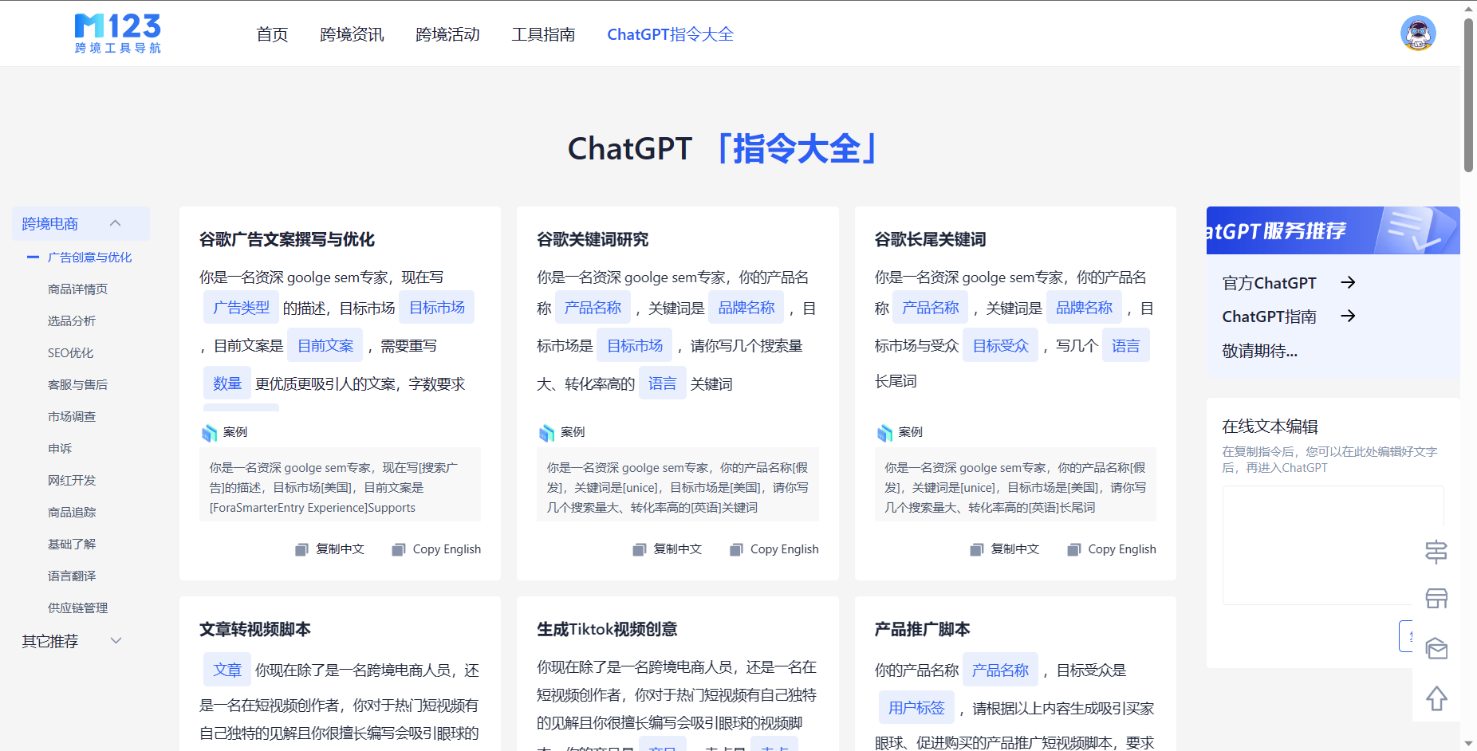
Task: Select 客服与售后 in the sidebar
Action: pos(77,385)
